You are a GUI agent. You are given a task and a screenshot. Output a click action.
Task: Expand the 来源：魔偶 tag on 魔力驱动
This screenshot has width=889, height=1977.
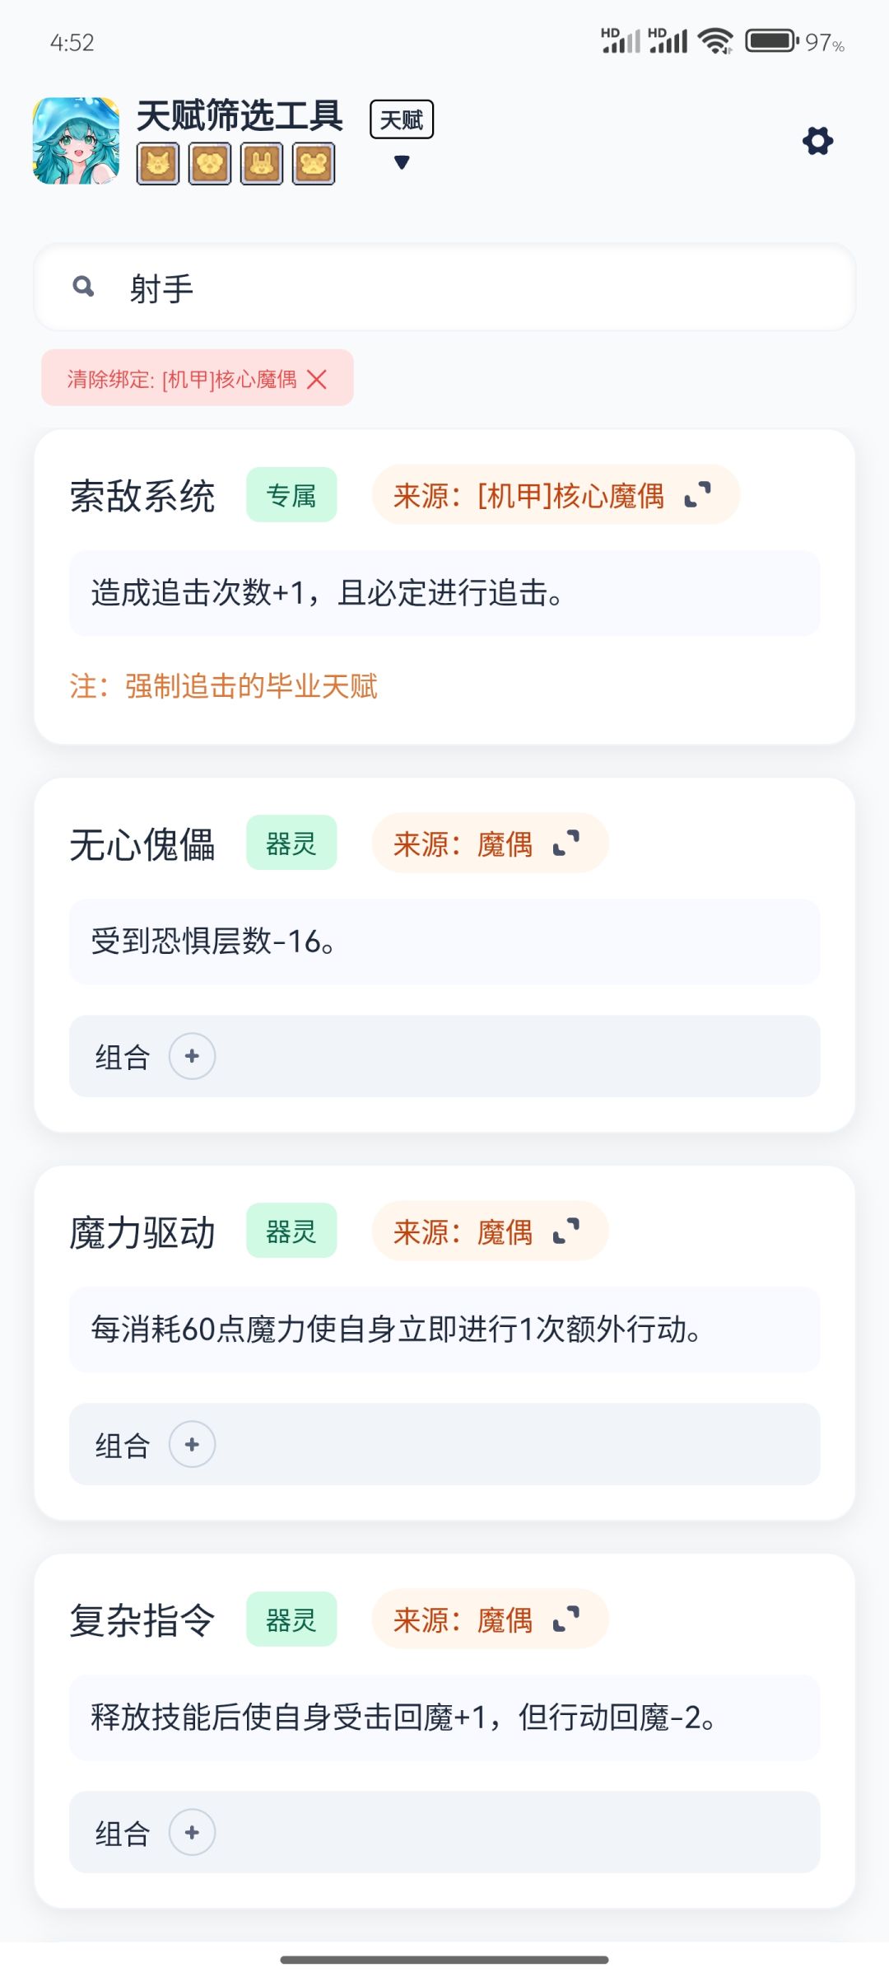point(566,1232)
